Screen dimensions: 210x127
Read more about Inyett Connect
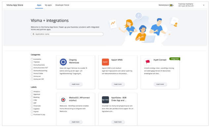tap(160, 84)
